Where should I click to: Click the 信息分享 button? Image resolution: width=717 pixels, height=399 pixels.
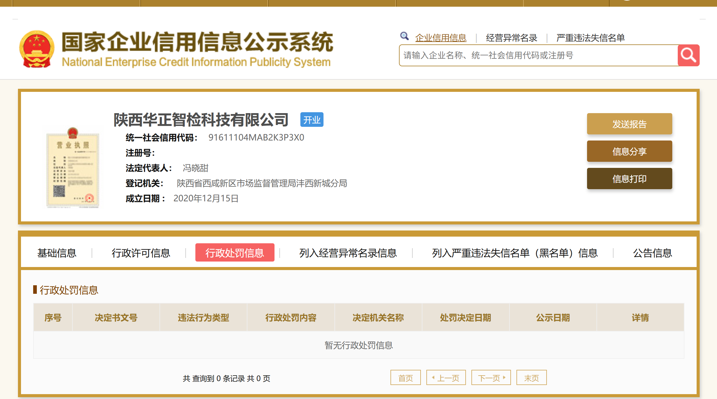[629, 151]
